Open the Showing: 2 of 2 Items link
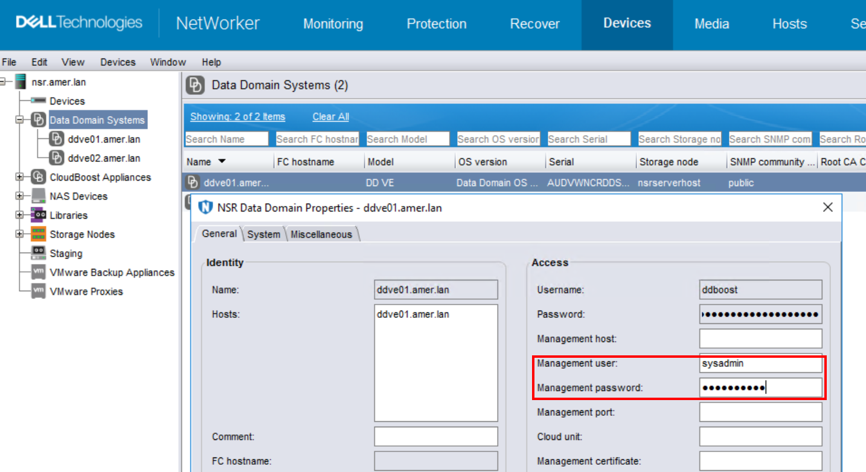 pos(237,116)
